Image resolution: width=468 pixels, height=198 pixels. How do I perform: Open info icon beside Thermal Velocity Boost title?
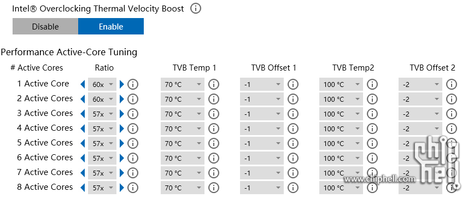(196, 9)
